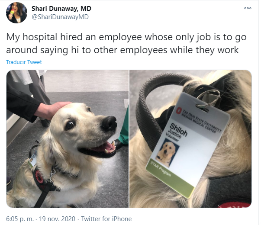The height and width of the screenshot is (225, 261).
Task: Click the small ID badge on the dog's harness
Action: (x=33, y=159)
